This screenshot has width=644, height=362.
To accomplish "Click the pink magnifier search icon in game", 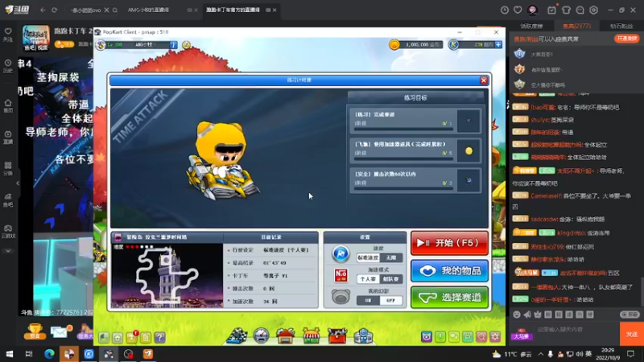I will click(x=481, y=337).
